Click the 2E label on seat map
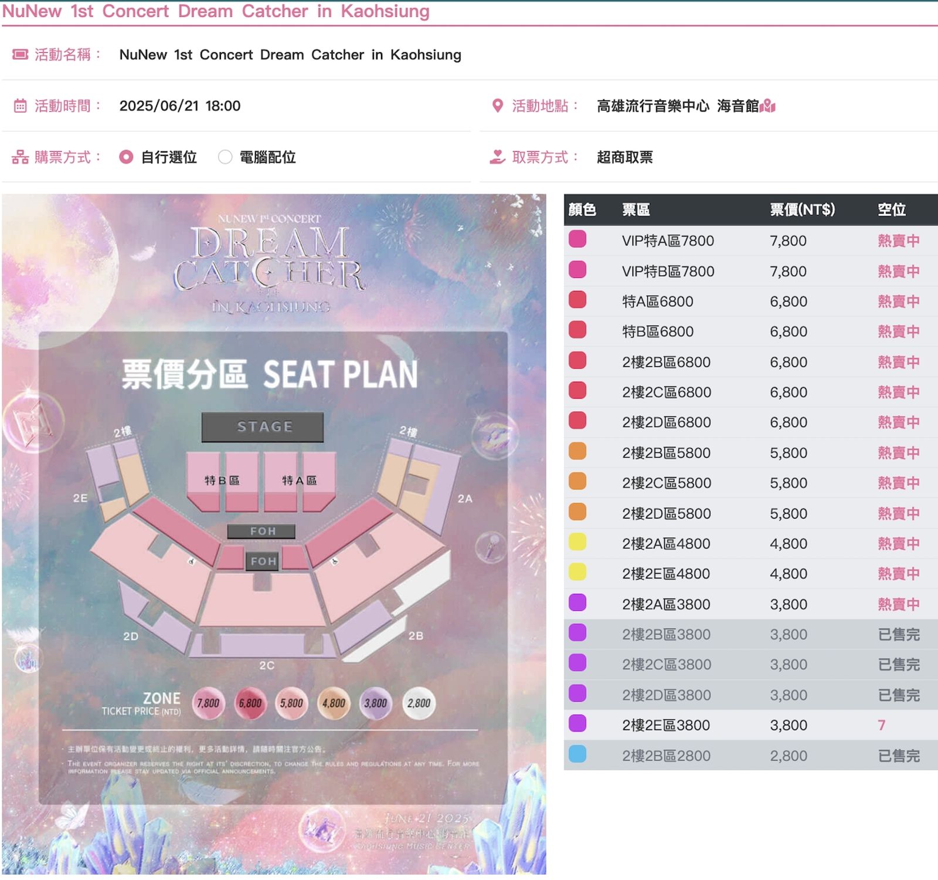938x880 pixels. (80, 498)
